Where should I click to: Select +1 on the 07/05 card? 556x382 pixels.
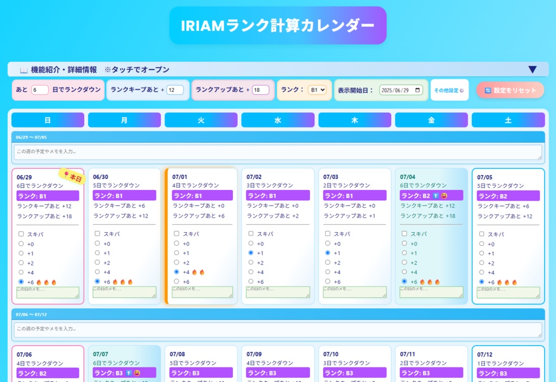[x=482, y=253]
